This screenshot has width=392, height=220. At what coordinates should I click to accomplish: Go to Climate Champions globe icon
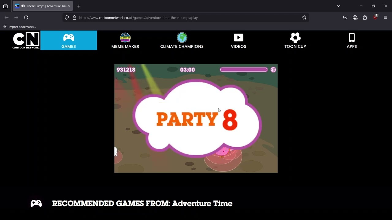pyautogui.click(x=182, y=40)
